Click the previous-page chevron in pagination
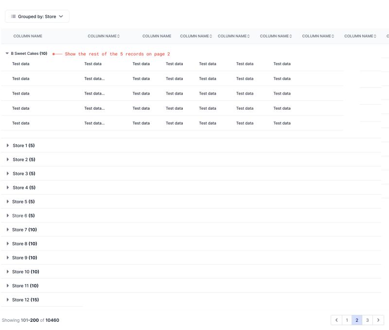 pyautogui.click(x=336, y=320)
